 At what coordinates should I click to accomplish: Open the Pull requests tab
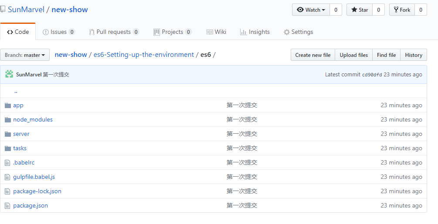pyautogui.click(x=114, y=32)
